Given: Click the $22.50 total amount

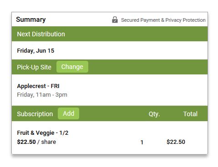Looking at the screenshot, I should (176, 142).
